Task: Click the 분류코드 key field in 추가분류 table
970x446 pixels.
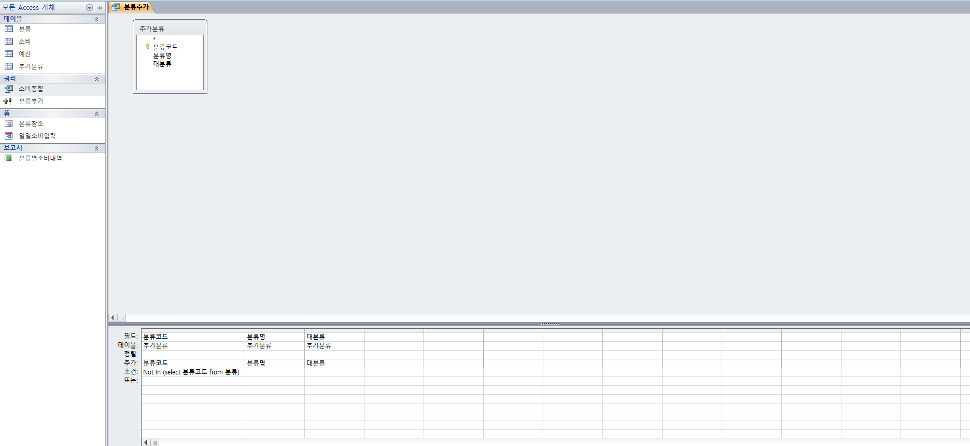Action: pyautogui.click(x=165, y=47)
